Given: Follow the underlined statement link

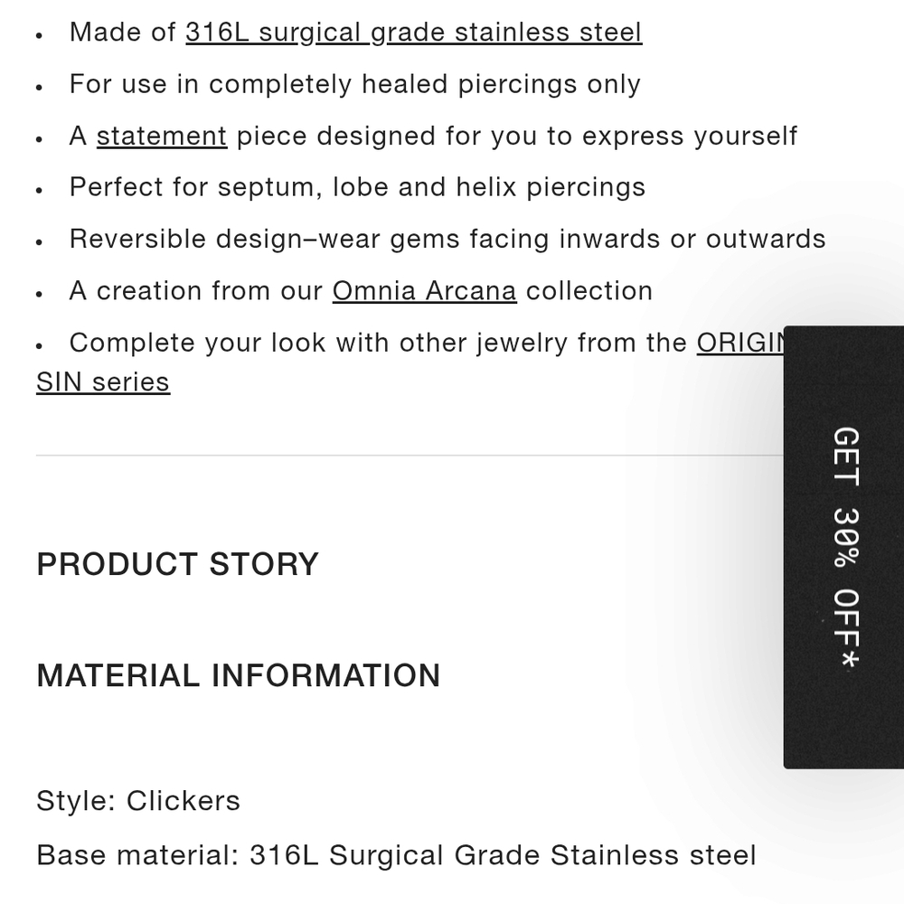Looking at the screenshot, I should point(162,137).
